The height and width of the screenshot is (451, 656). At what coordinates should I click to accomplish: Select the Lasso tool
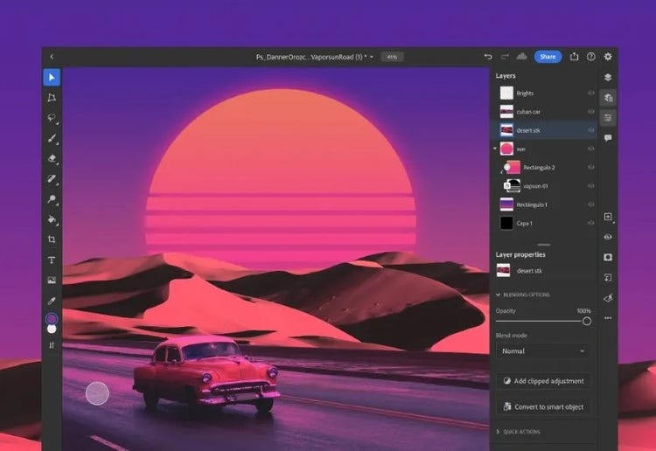[x=52, y=118]
